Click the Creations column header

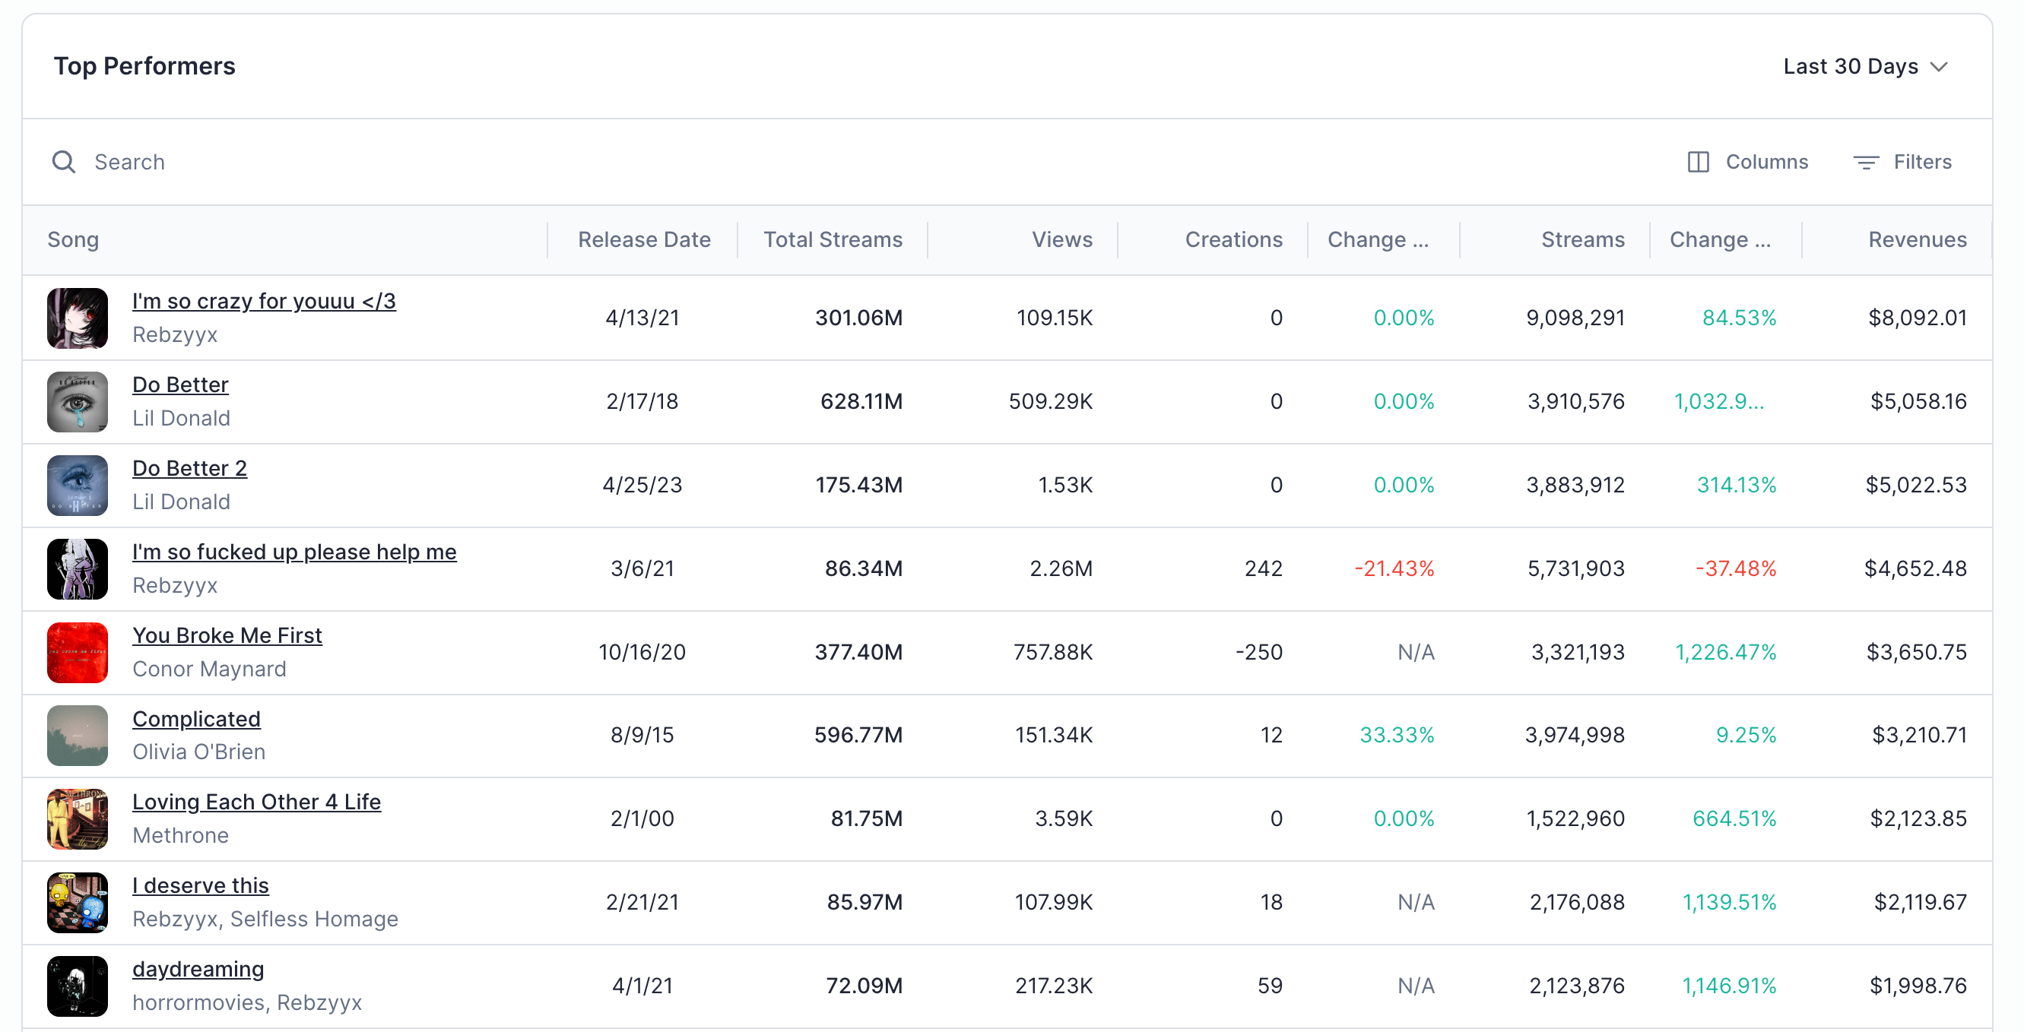(x=1232, y=239)
